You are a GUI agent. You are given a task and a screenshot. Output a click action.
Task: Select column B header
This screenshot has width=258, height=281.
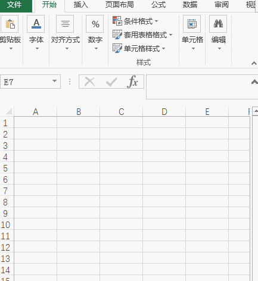(x=79, y=112)
